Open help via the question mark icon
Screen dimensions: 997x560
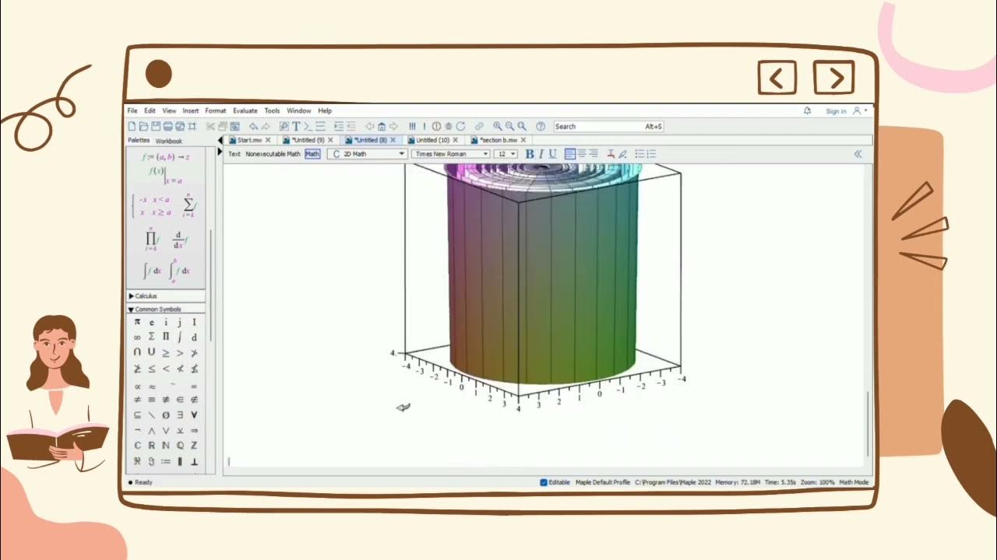[541, 126]
